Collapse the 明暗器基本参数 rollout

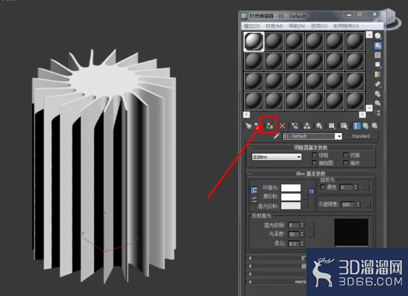click(x=310, y=147)
